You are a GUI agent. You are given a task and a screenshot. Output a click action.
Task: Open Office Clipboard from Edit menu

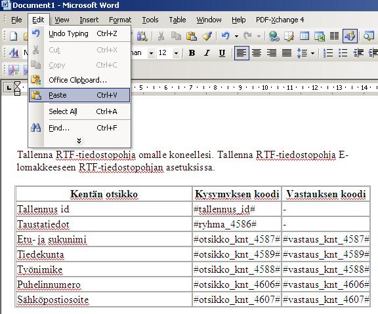tap(79, 80)
